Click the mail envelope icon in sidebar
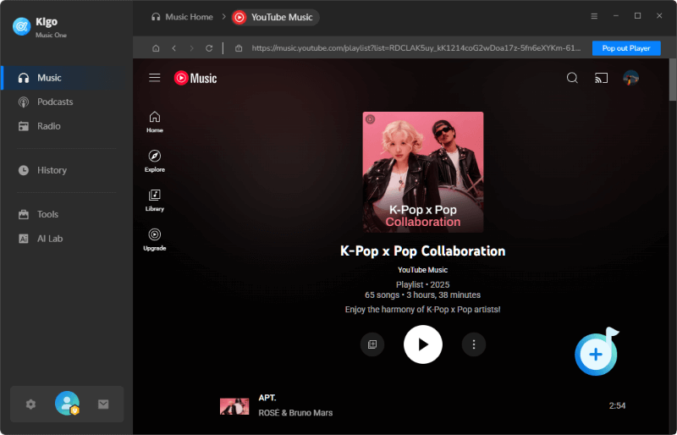Screen dimensions: 677x435 (x=103, y=405)
